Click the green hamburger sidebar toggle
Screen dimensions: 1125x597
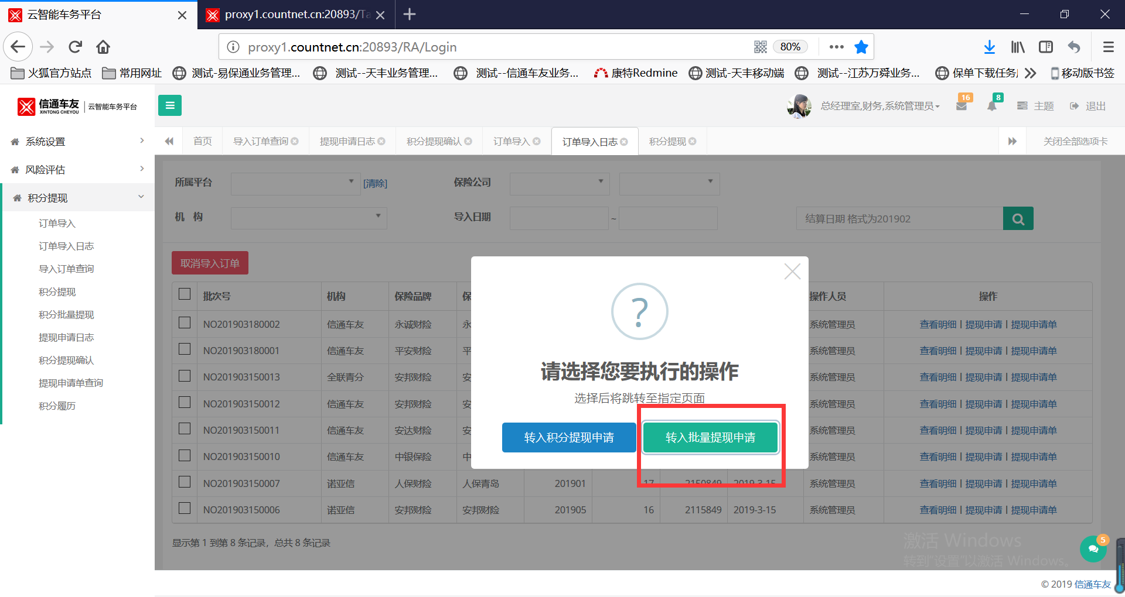pos(169,105)
